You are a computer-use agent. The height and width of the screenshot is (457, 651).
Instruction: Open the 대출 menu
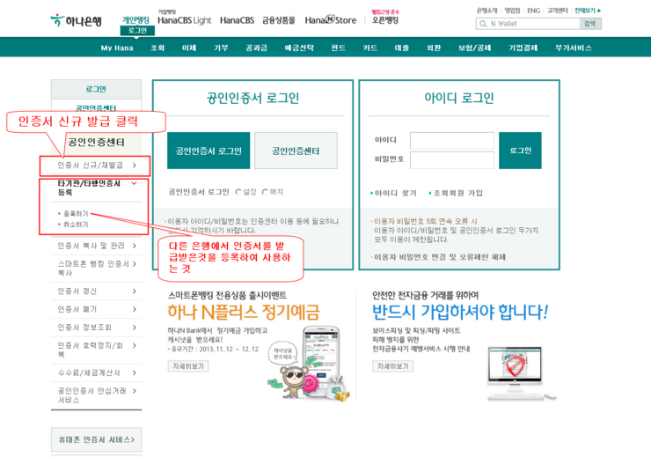[402, 48]
